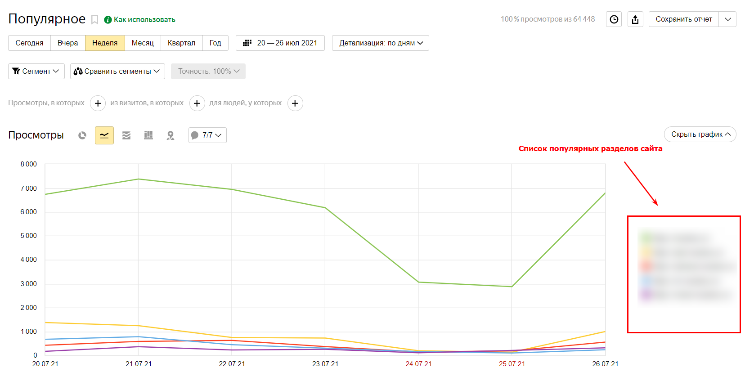Image resolution: width=745 pixels, height=390 pixels.
Task: Open Детализация: по дням dropdown
Action: coord(381,43)
